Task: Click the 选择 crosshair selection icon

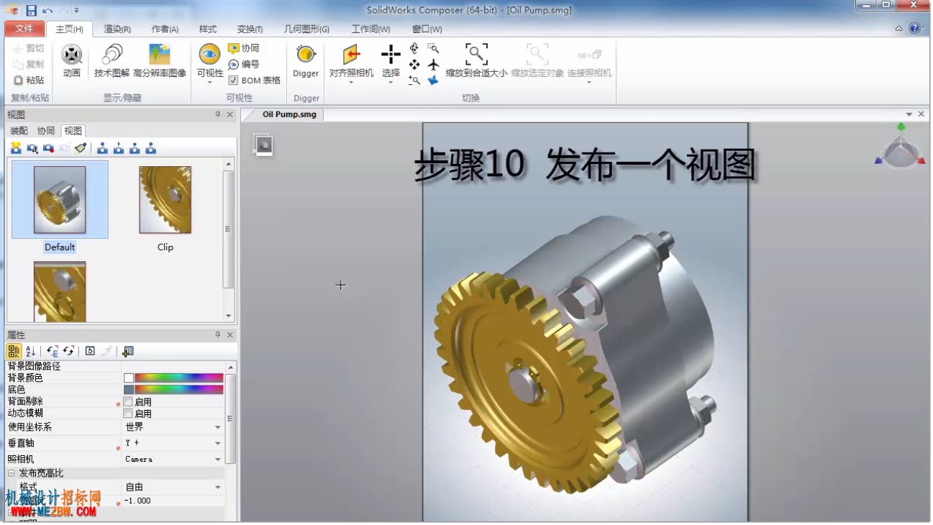Action: tap(391, 55)
